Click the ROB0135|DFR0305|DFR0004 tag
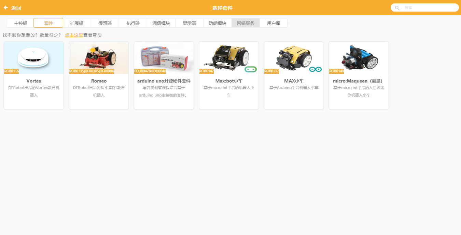 point(92,71)
